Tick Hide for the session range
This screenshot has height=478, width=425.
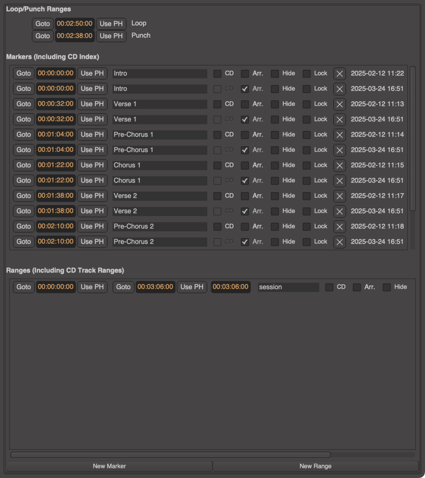(387, 287)
